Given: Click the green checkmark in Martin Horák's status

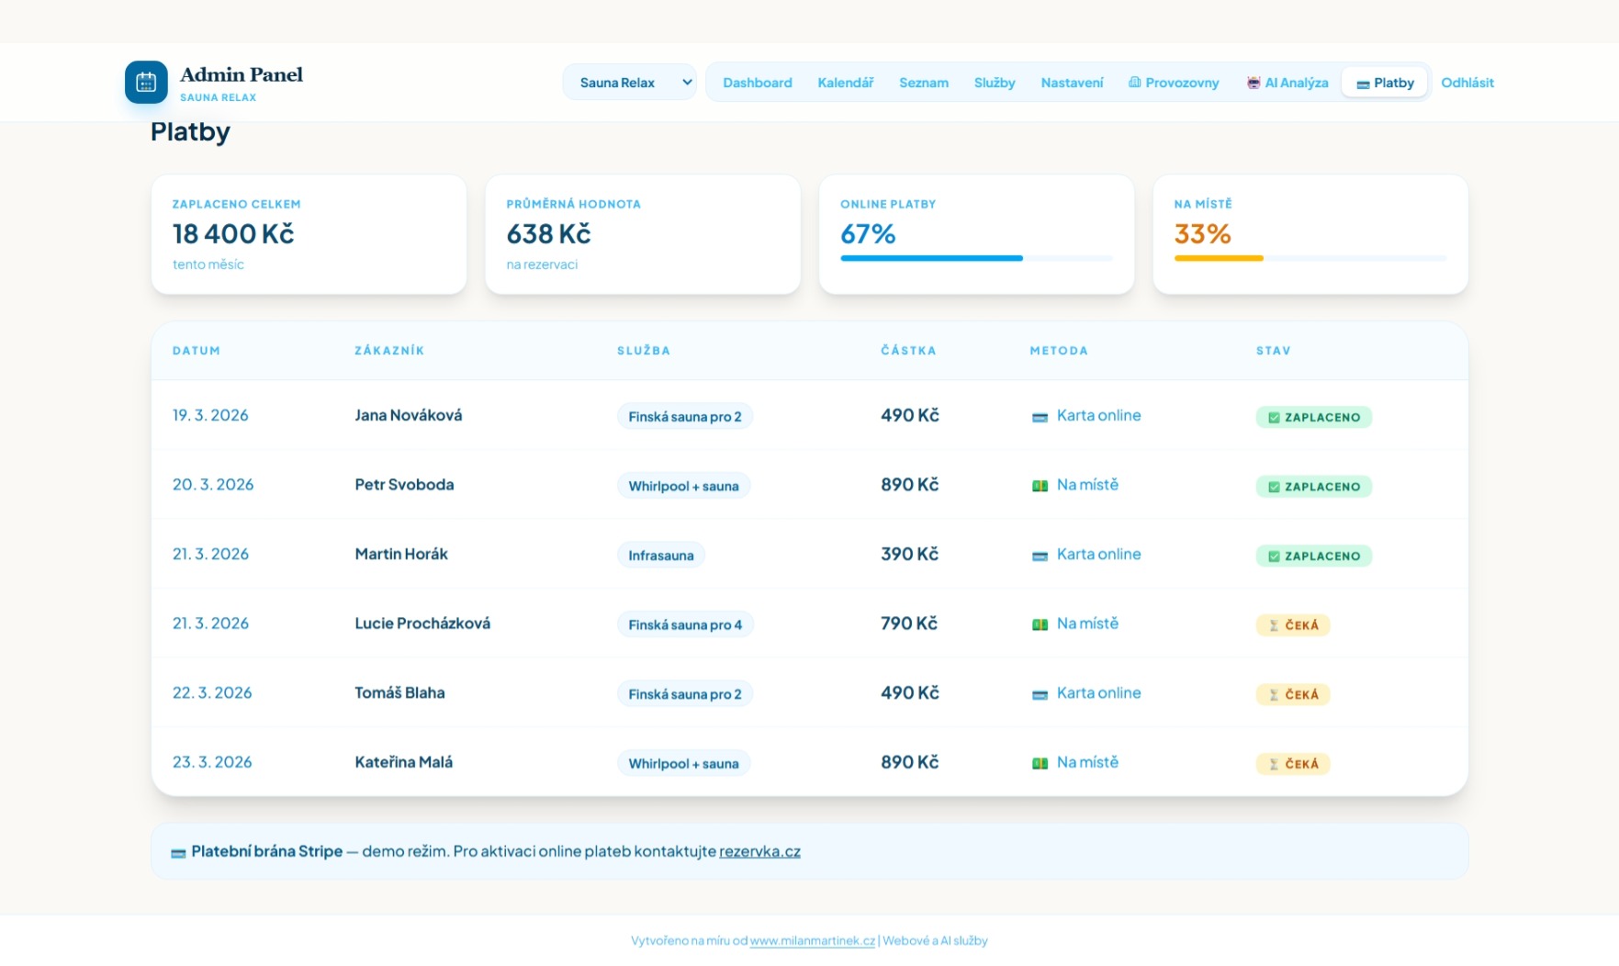Looking at the screenshot, I should click(1274, 556).
